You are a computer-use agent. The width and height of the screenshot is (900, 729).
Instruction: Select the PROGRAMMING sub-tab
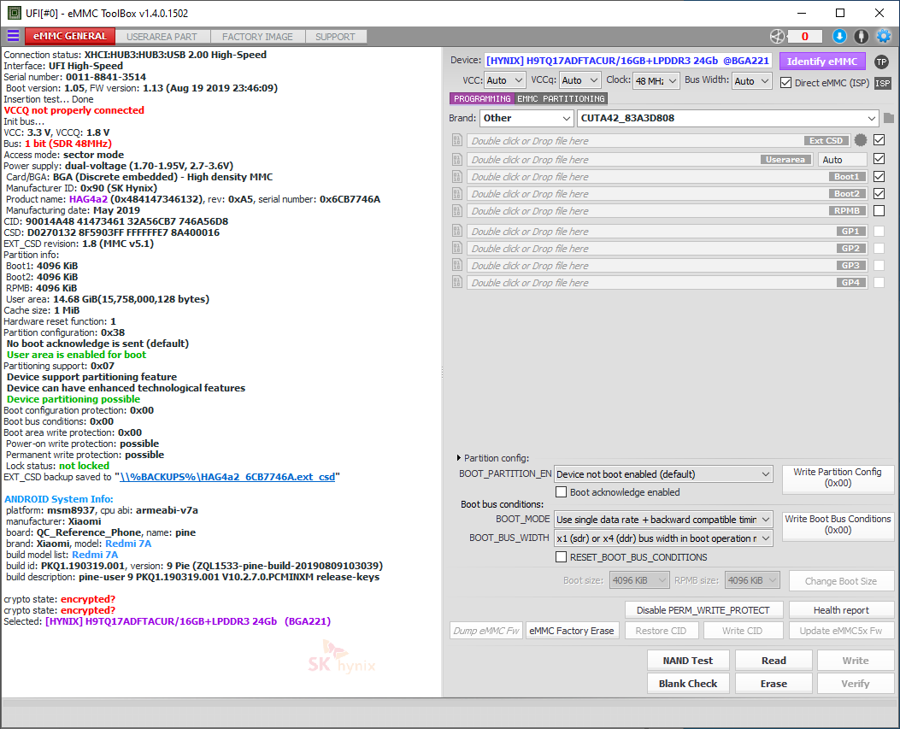[x=482, y=99]
